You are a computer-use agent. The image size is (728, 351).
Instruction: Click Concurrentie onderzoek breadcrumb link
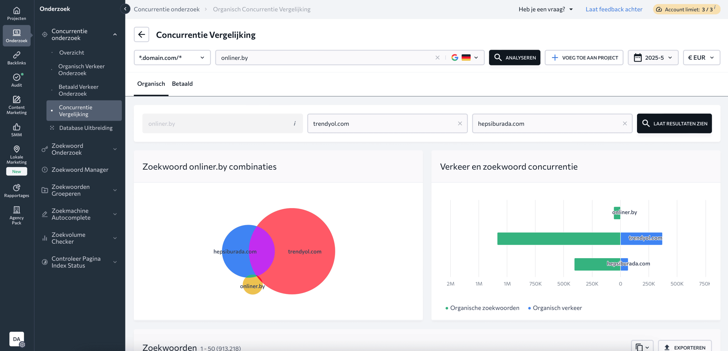pos(167,9)
